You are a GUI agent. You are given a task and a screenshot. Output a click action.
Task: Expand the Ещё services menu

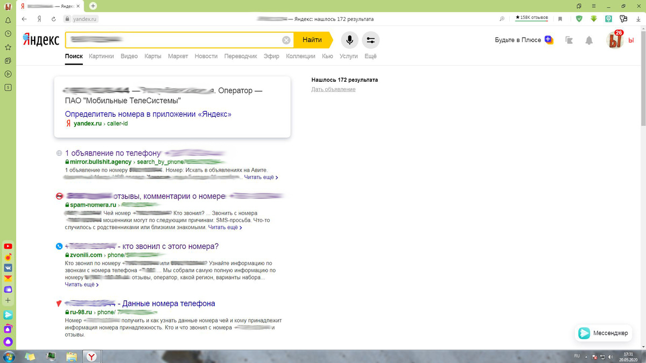370,56
